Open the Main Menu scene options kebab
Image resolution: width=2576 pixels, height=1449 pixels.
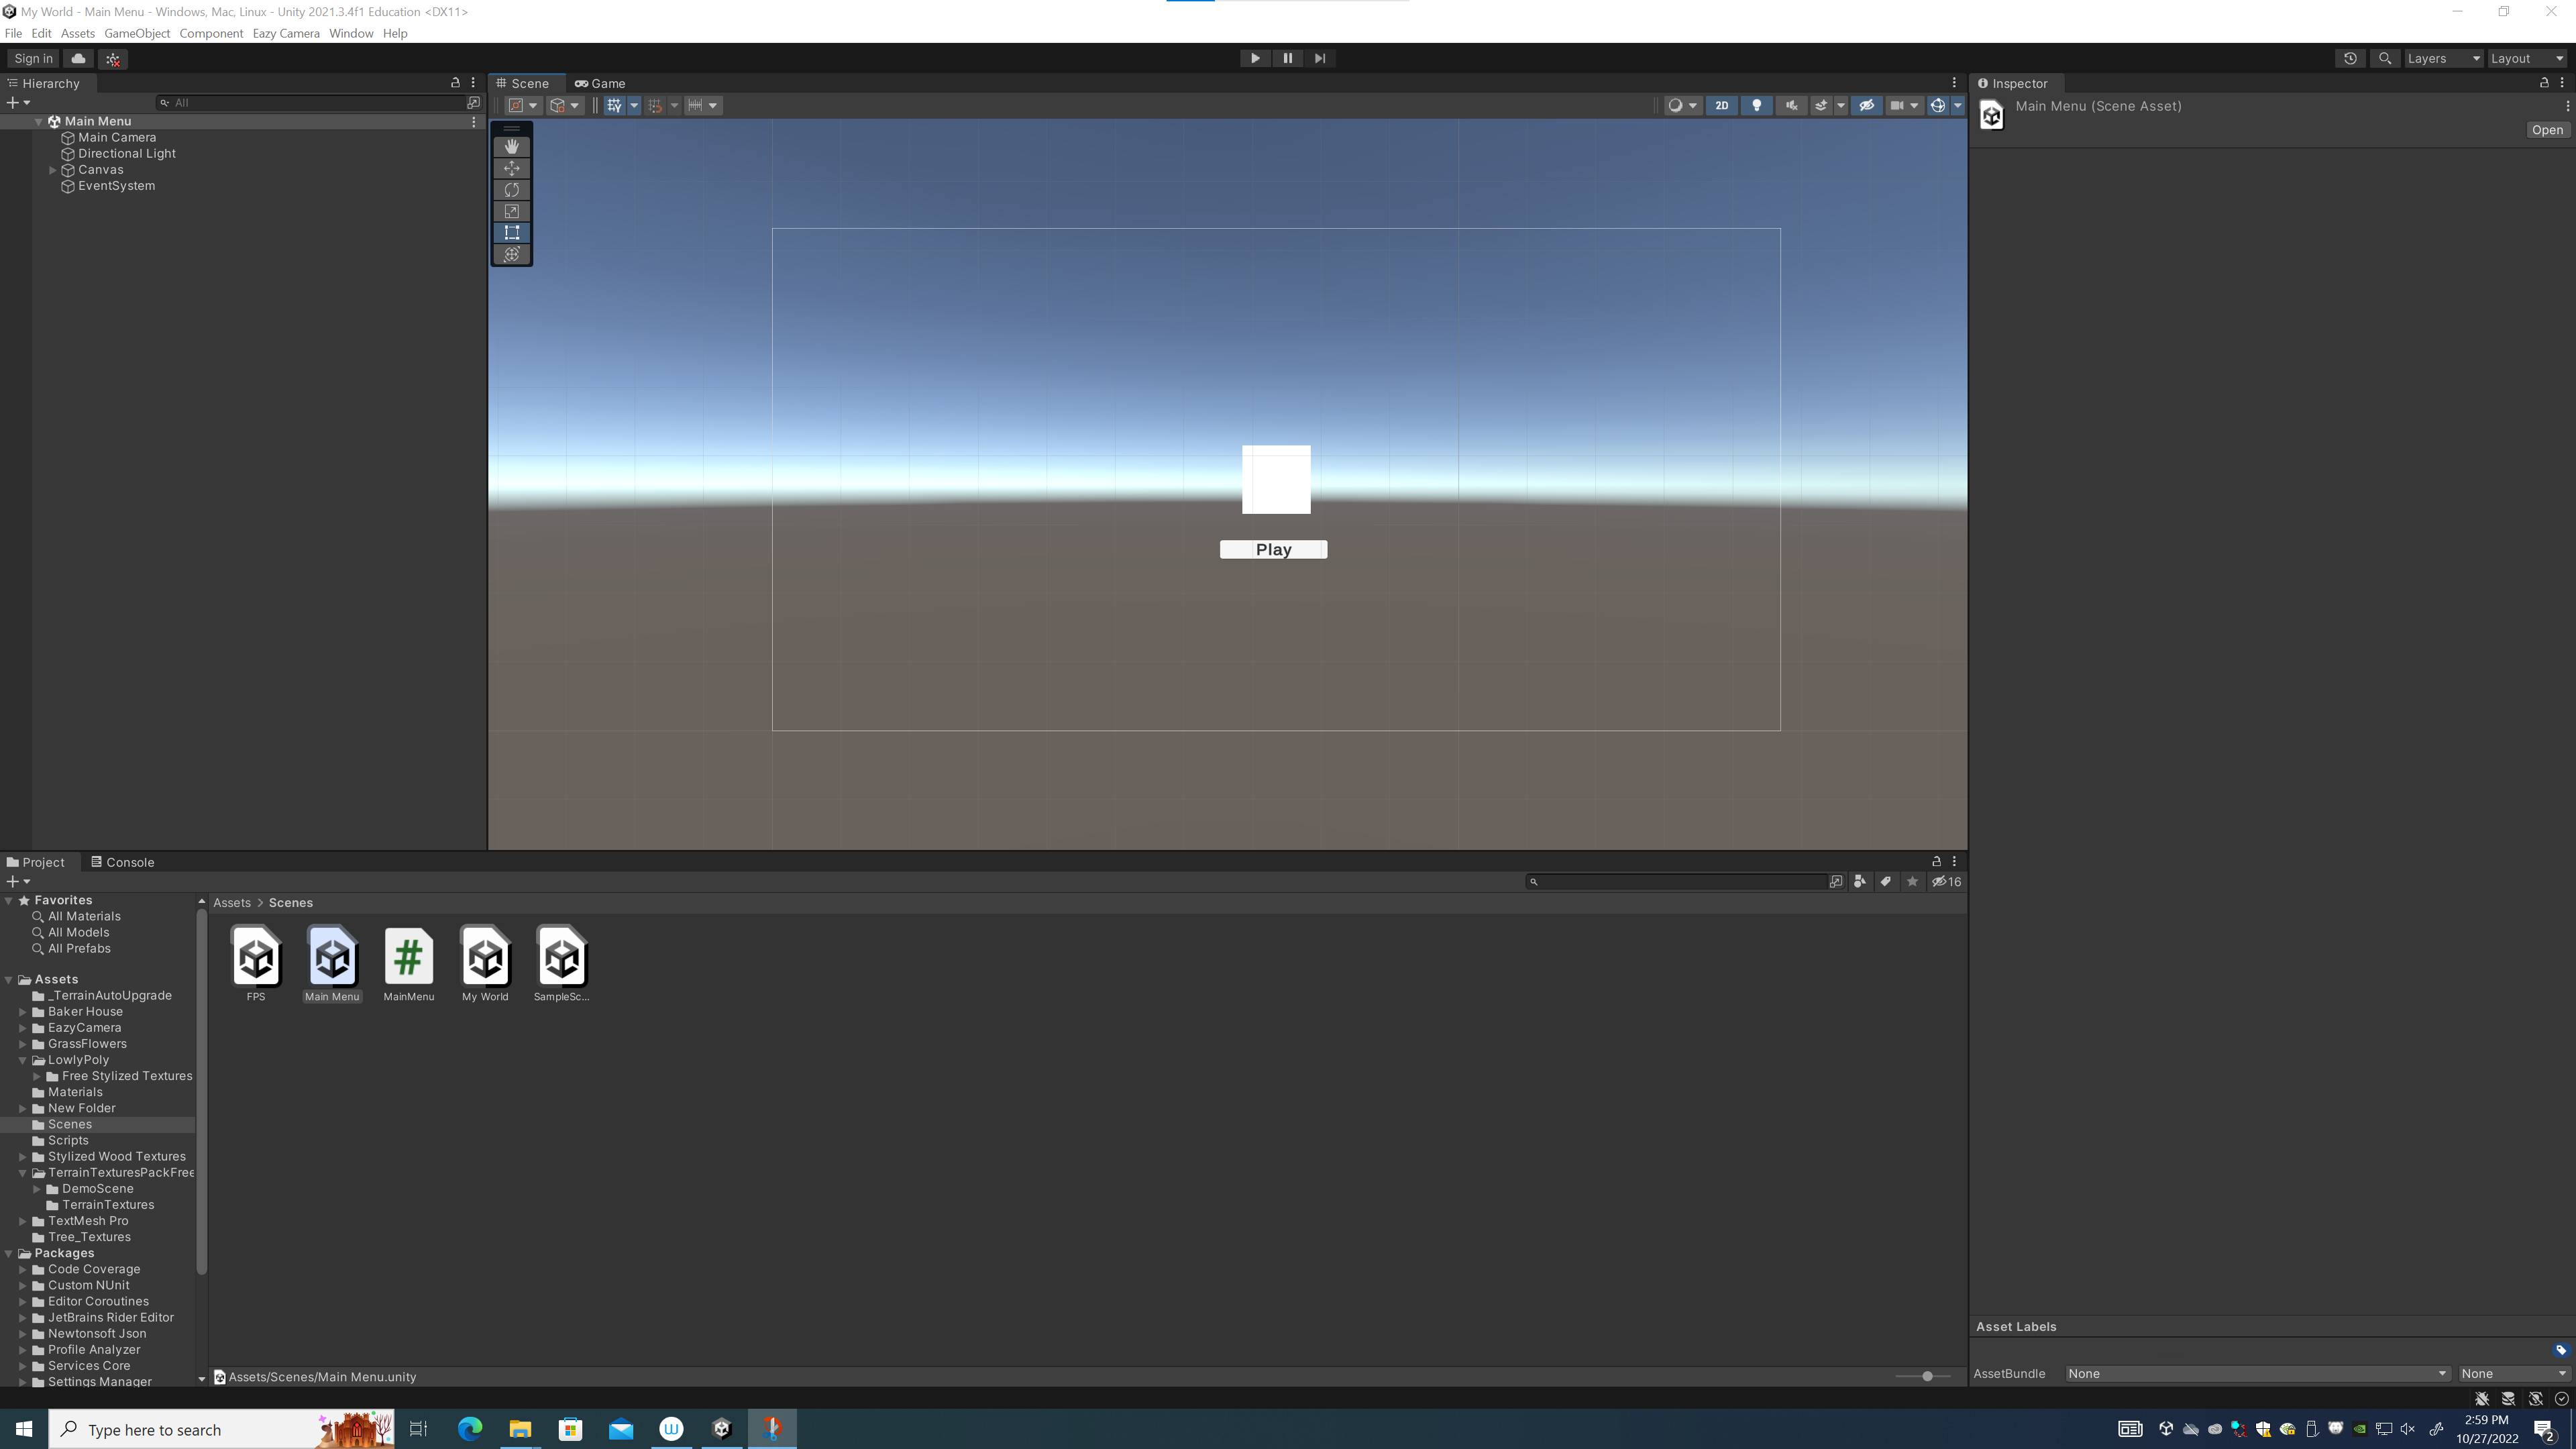point(473,121)
